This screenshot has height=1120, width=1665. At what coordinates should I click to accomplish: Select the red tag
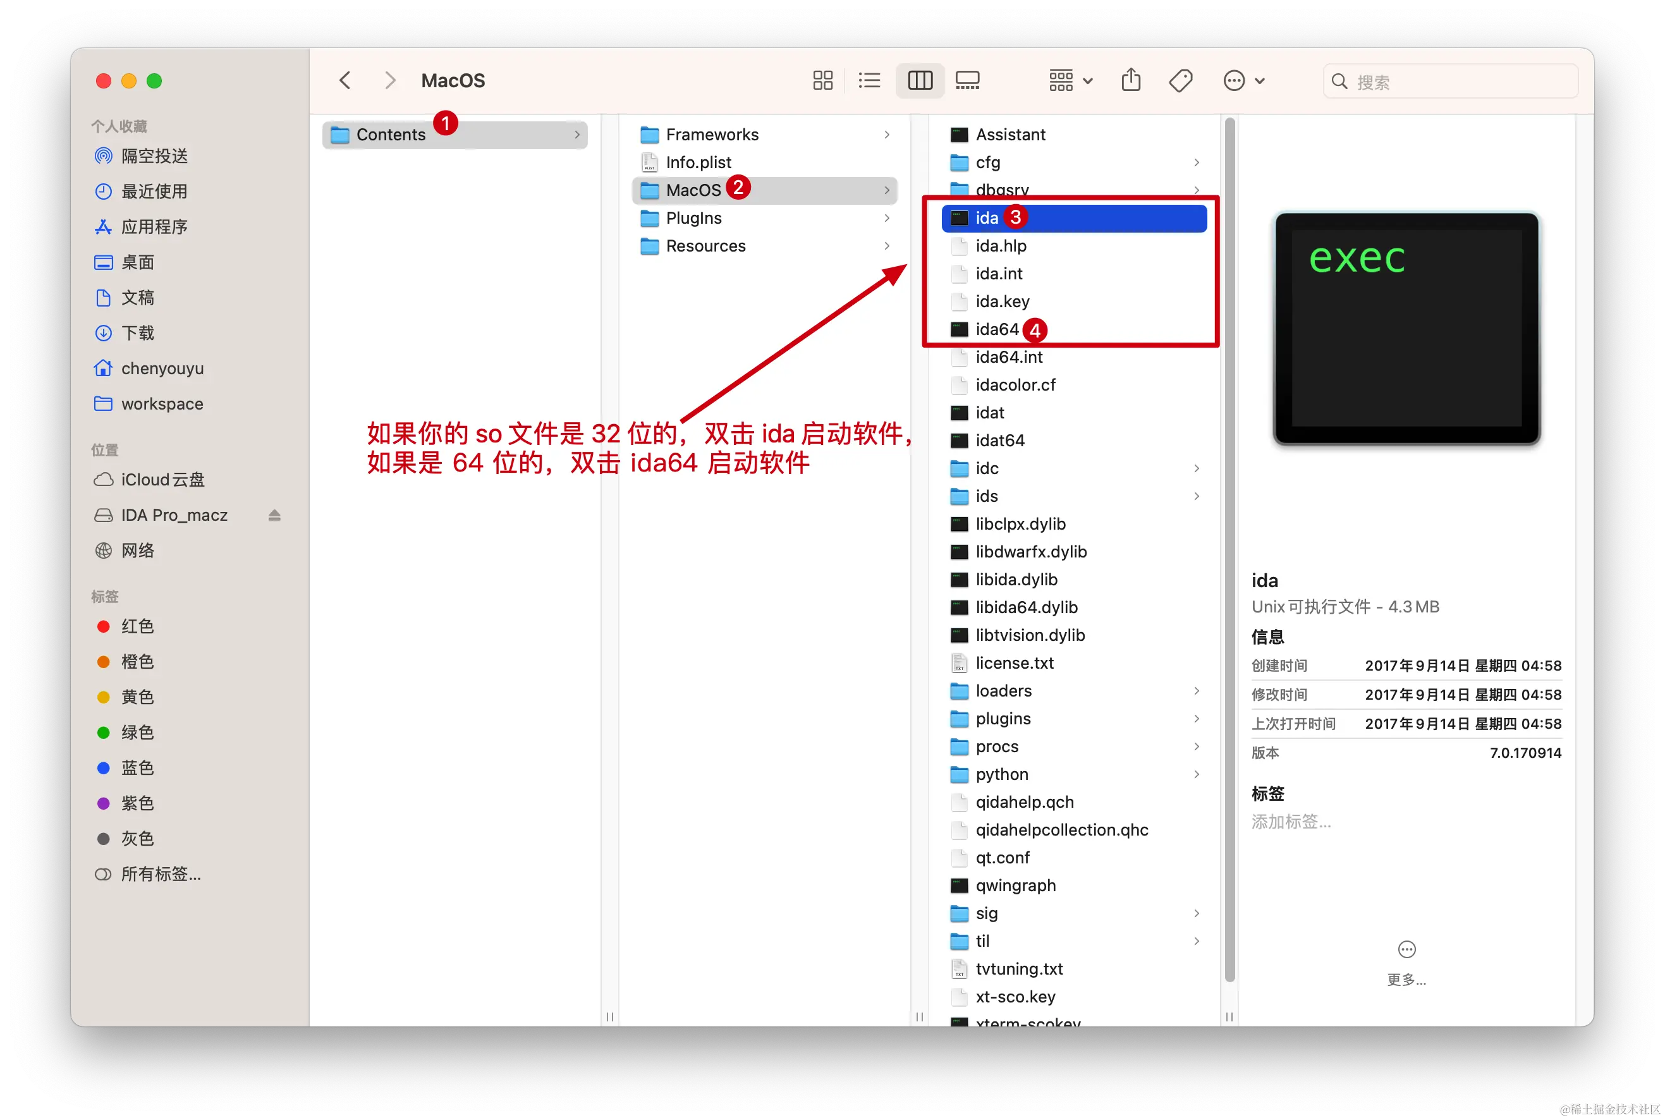tap(137, 626)
